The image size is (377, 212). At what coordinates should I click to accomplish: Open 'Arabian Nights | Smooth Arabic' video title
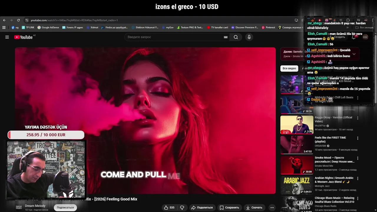point(334,180)
